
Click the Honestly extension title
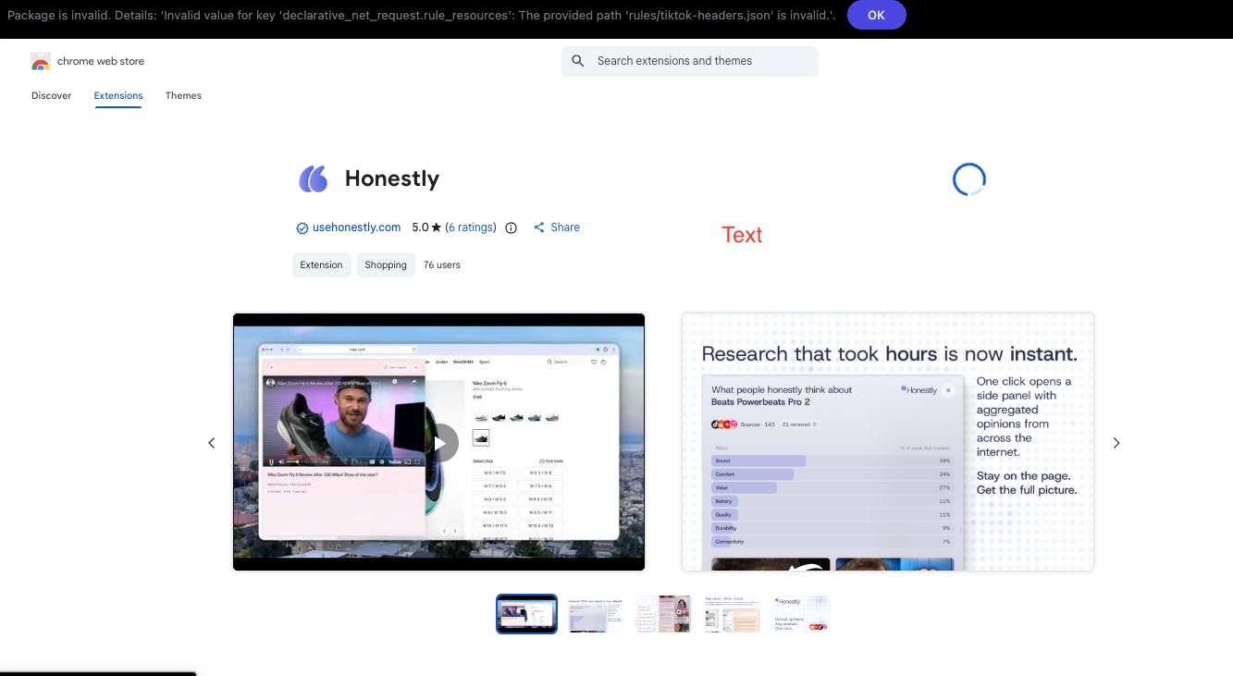tap(392, 178)
